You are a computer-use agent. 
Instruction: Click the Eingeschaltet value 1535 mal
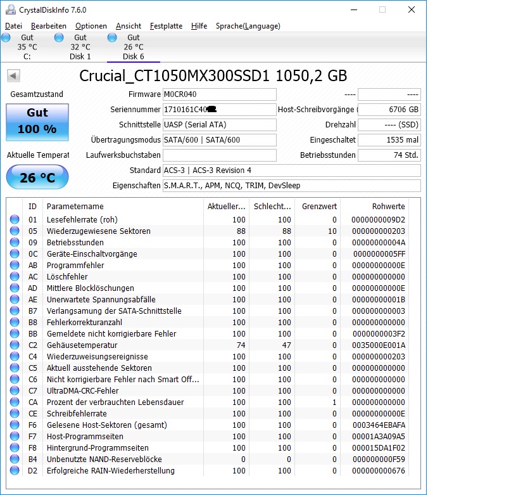389,140
